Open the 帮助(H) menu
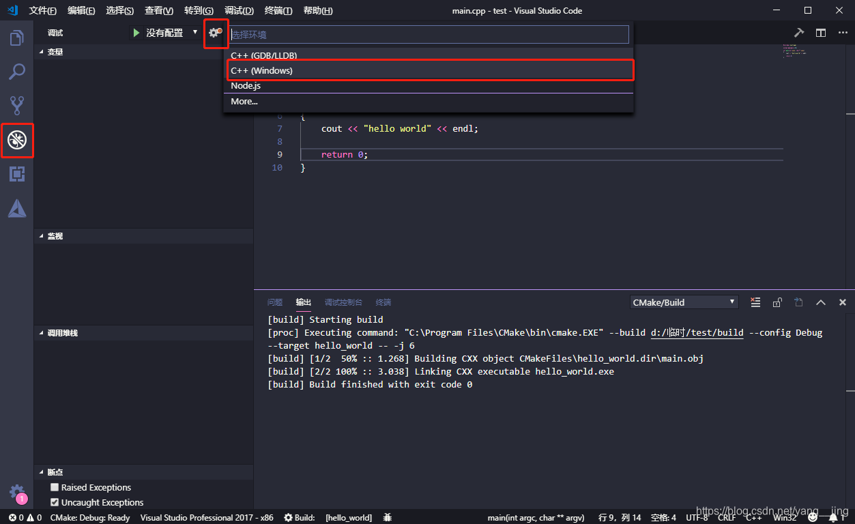The image size is (855, 524). pos(318,11)
